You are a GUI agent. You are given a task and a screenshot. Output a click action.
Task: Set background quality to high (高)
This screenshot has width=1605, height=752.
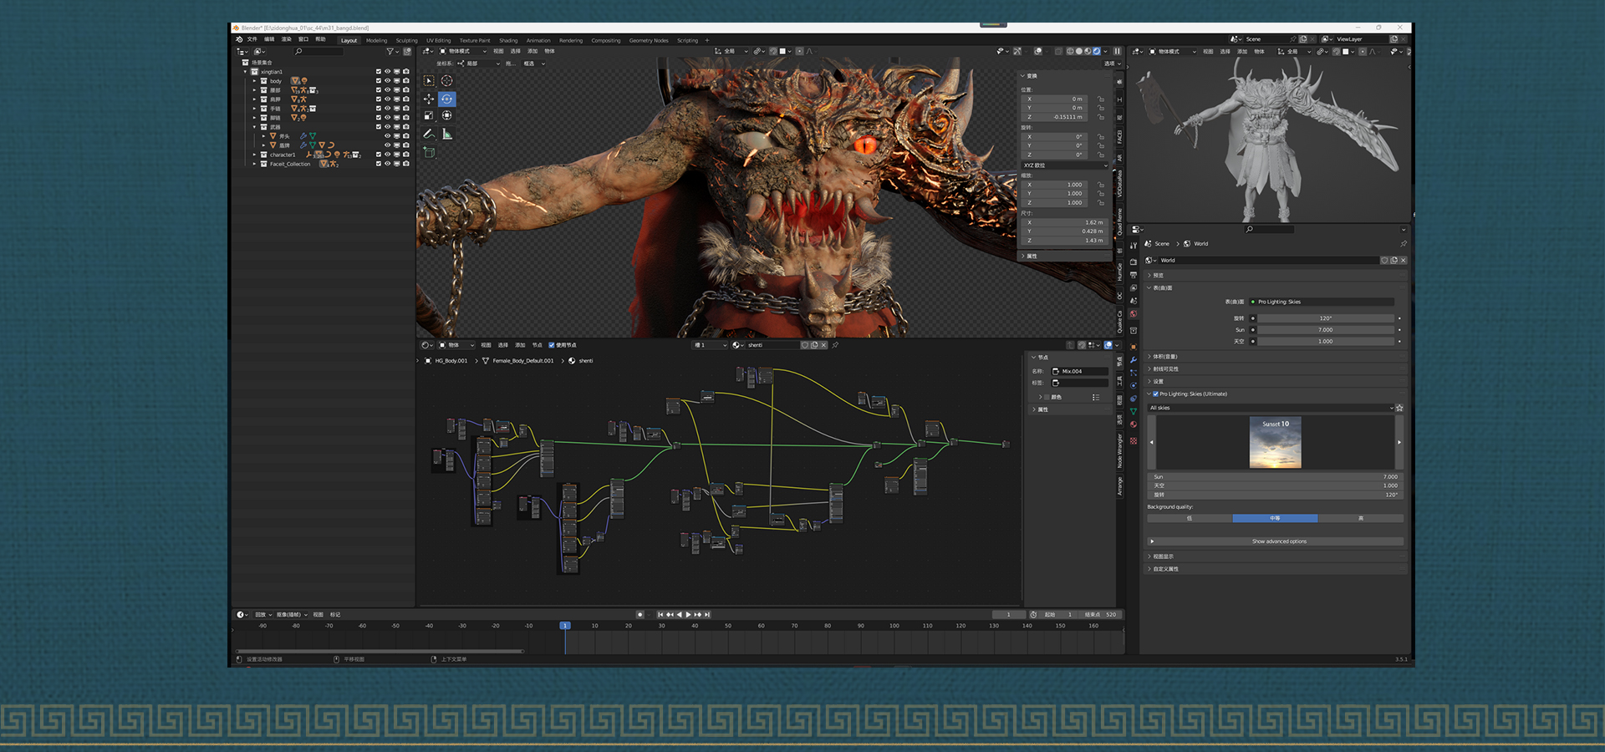pyautogui.click(x=1361, y=519)
